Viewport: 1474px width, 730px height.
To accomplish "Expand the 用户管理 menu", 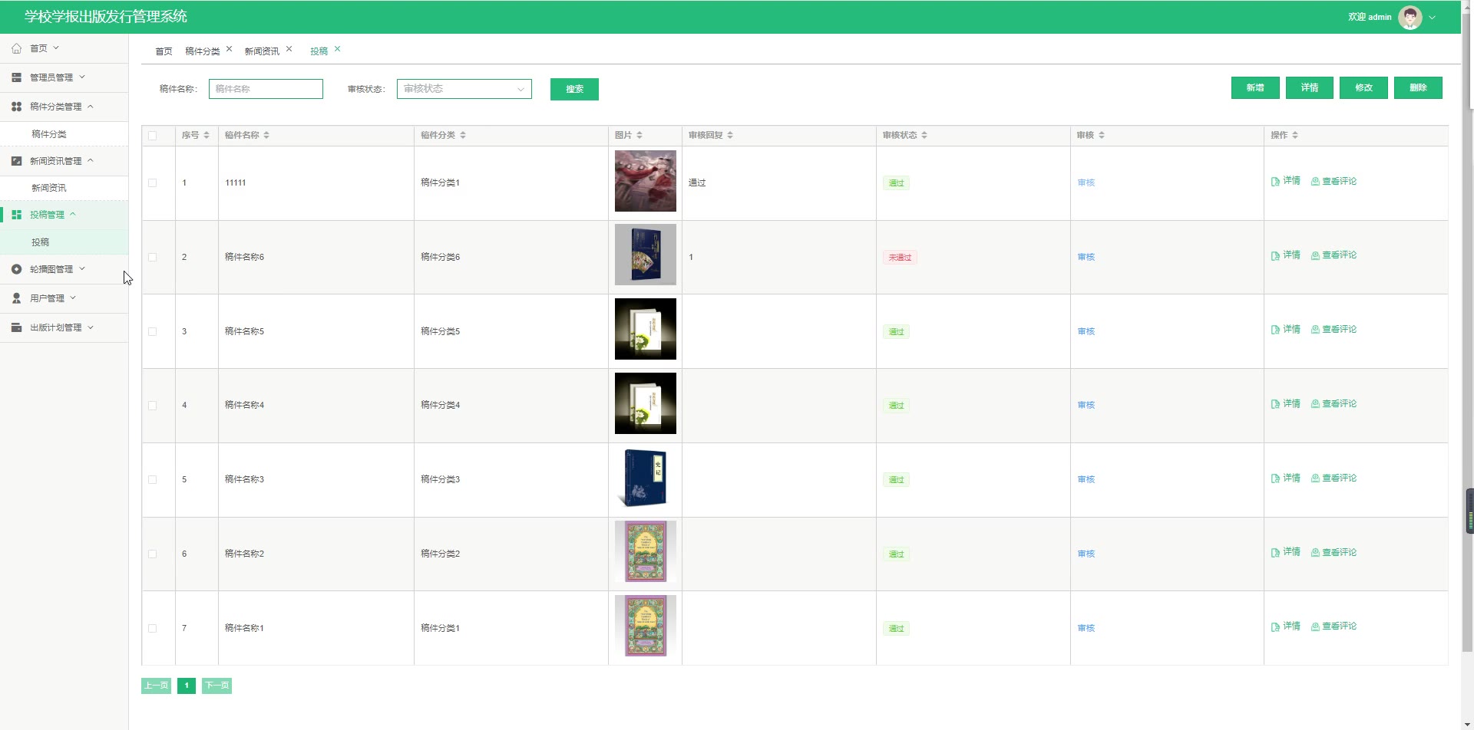I will pyautogui.click(x=73, y=298).
